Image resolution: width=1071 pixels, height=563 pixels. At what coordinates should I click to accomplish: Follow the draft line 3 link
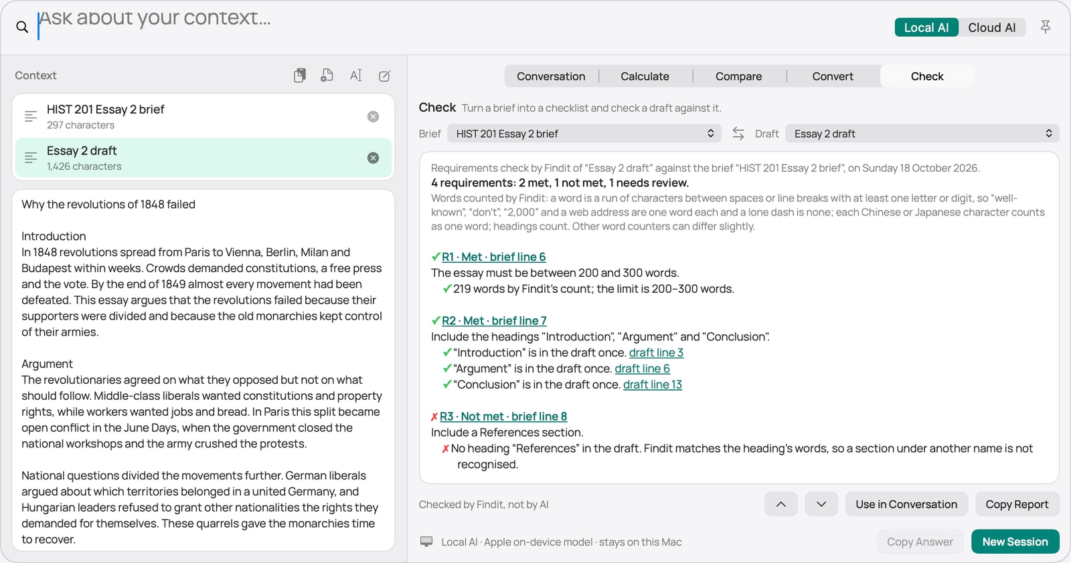click(x=656, y=352)
